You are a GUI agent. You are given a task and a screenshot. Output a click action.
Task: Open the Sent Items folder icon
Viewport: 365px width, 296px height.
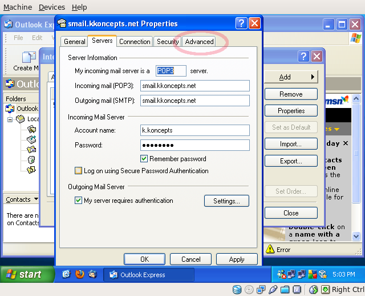click(31, 149)
